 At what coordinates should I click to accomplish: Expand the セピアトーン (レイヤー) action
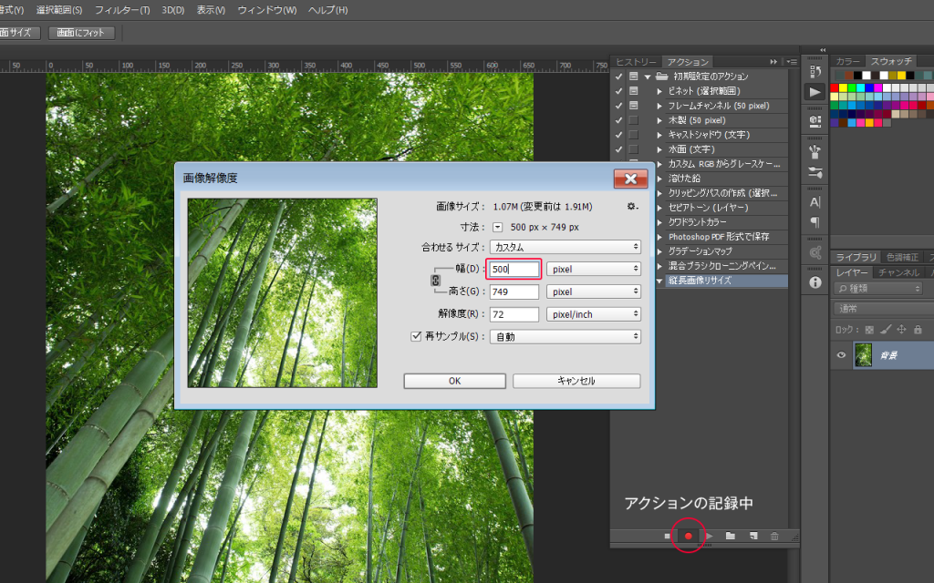coord(659,208)
